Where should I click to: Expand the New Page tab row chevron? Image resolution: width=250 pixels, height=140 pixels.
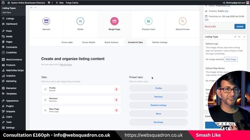(x=45, y=110)
